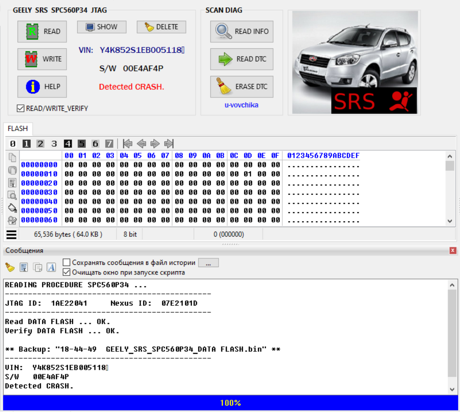Open the u-vovchika link
The image size is (460, 412).
[x=241, y=105]
